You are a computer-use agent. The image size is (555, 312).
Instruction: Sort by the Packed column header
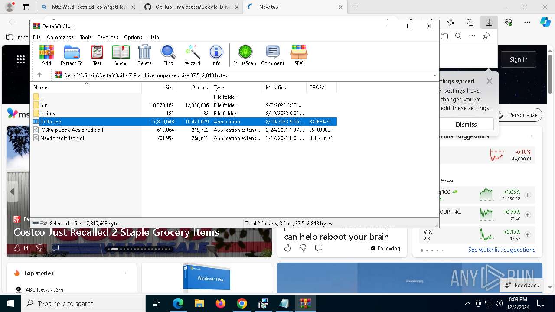[x=194, y=88]
